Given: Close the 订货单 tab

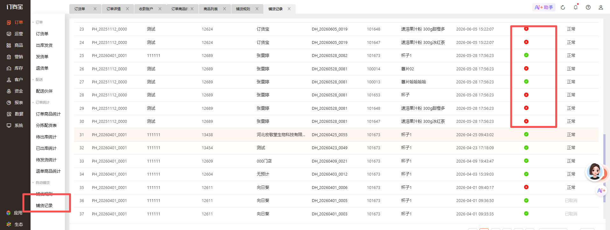Looking at the screenshot, I should click(95, 9).
